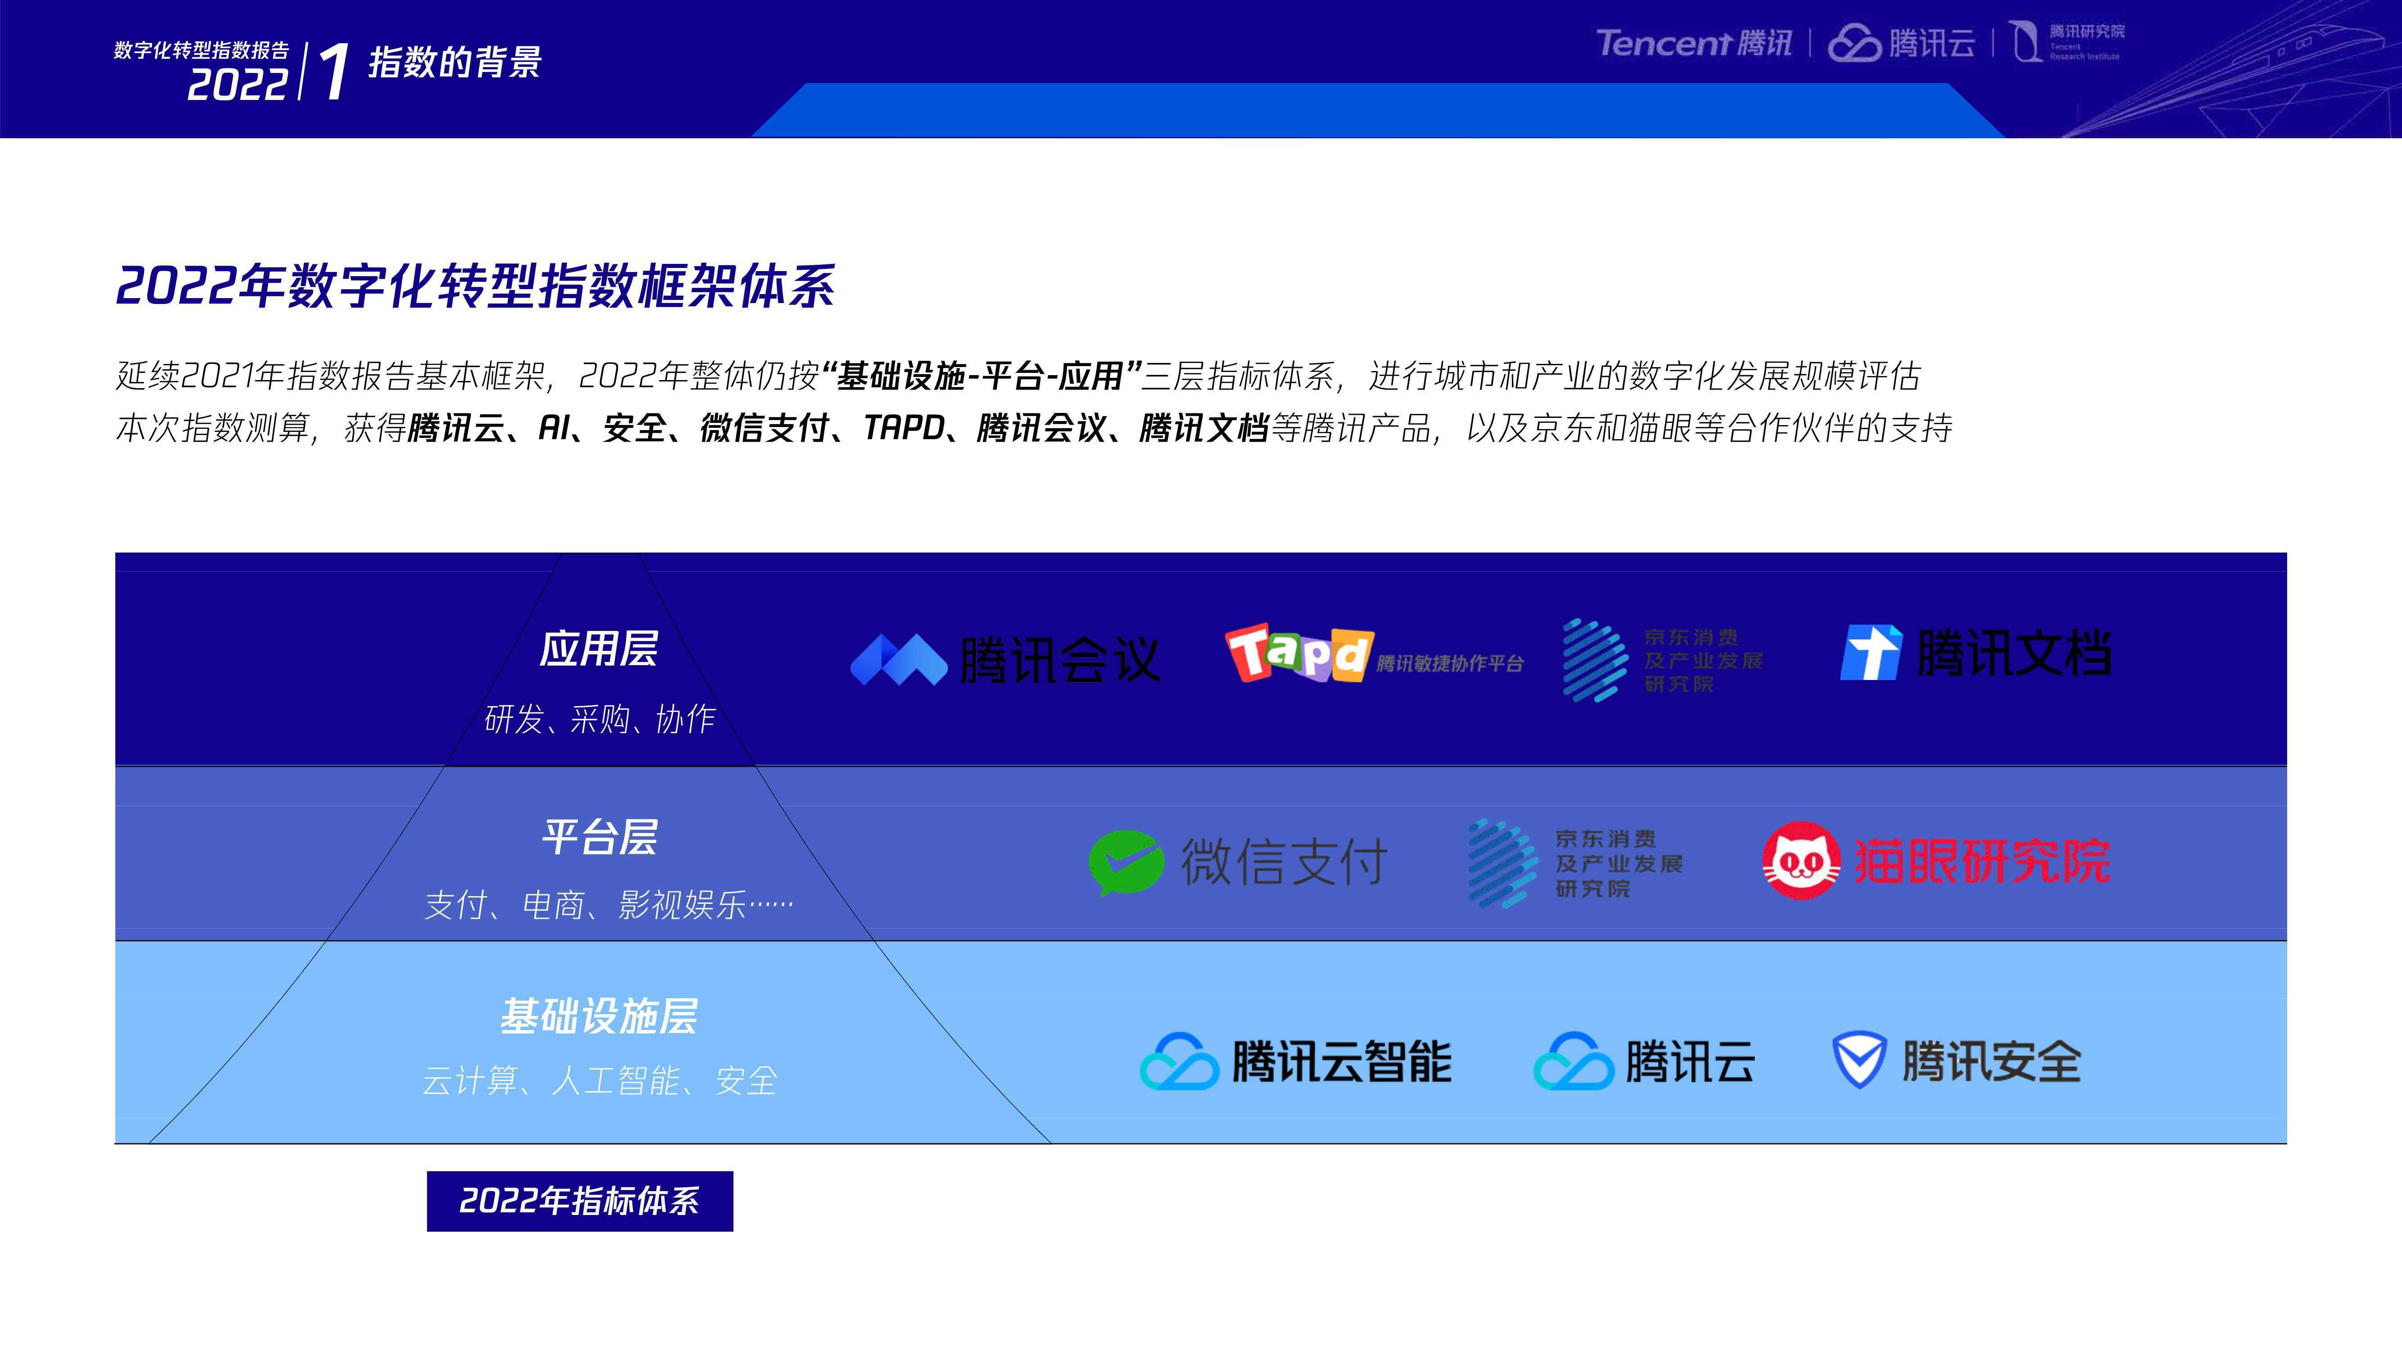Viewport: 2402px width, 1351px height.
Task: Click the 腾讯云 cloud logo in the header
Action: pos(1901,43)
